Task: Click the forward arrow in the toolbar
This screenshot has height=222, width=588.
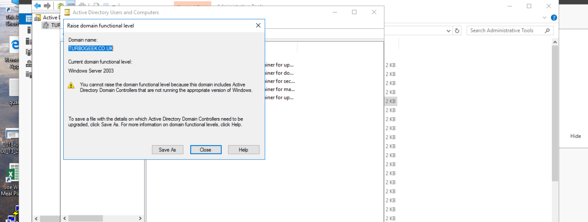Action: point(47,5)
